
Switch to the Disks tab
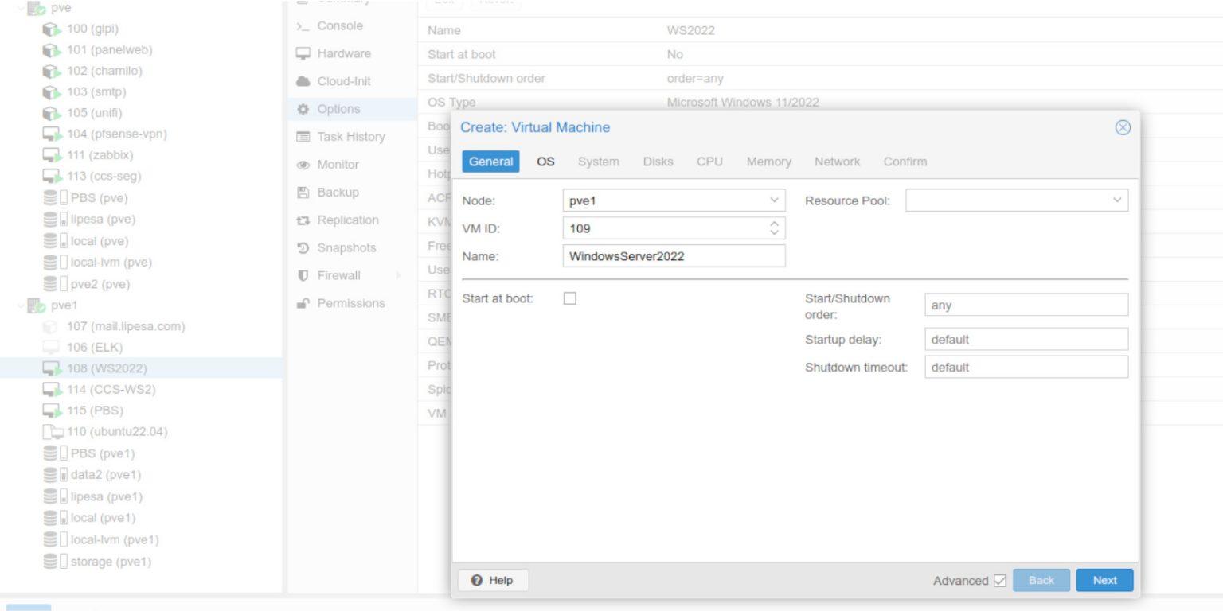point(658,162)
